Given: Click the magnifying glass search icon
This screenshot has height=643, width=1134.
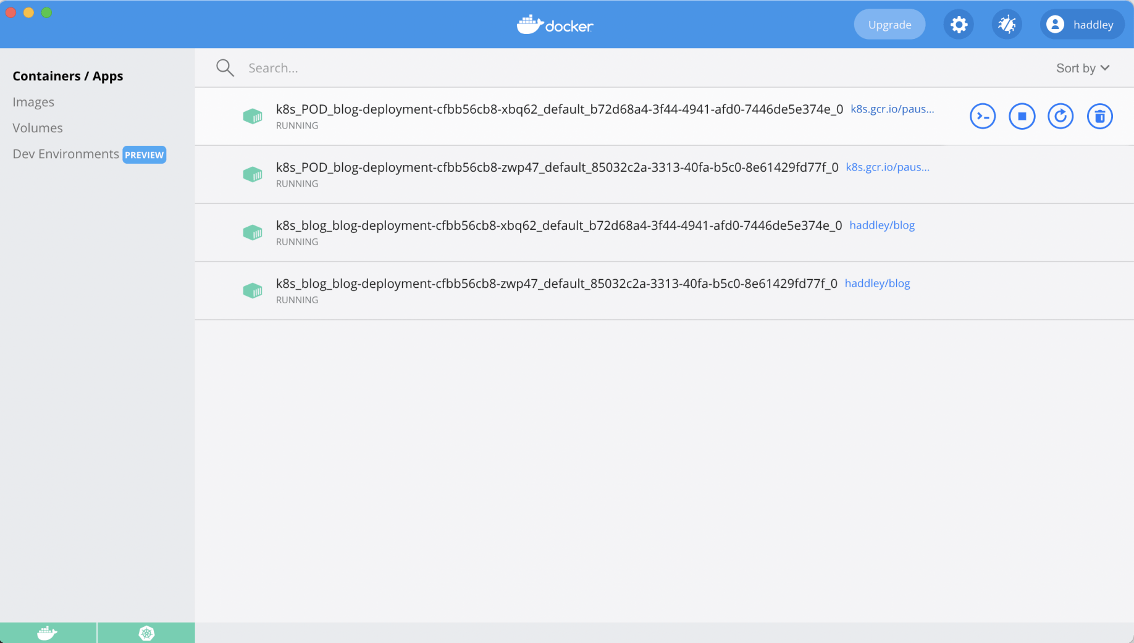Looking at the screenshot, I should coord(225,68).
